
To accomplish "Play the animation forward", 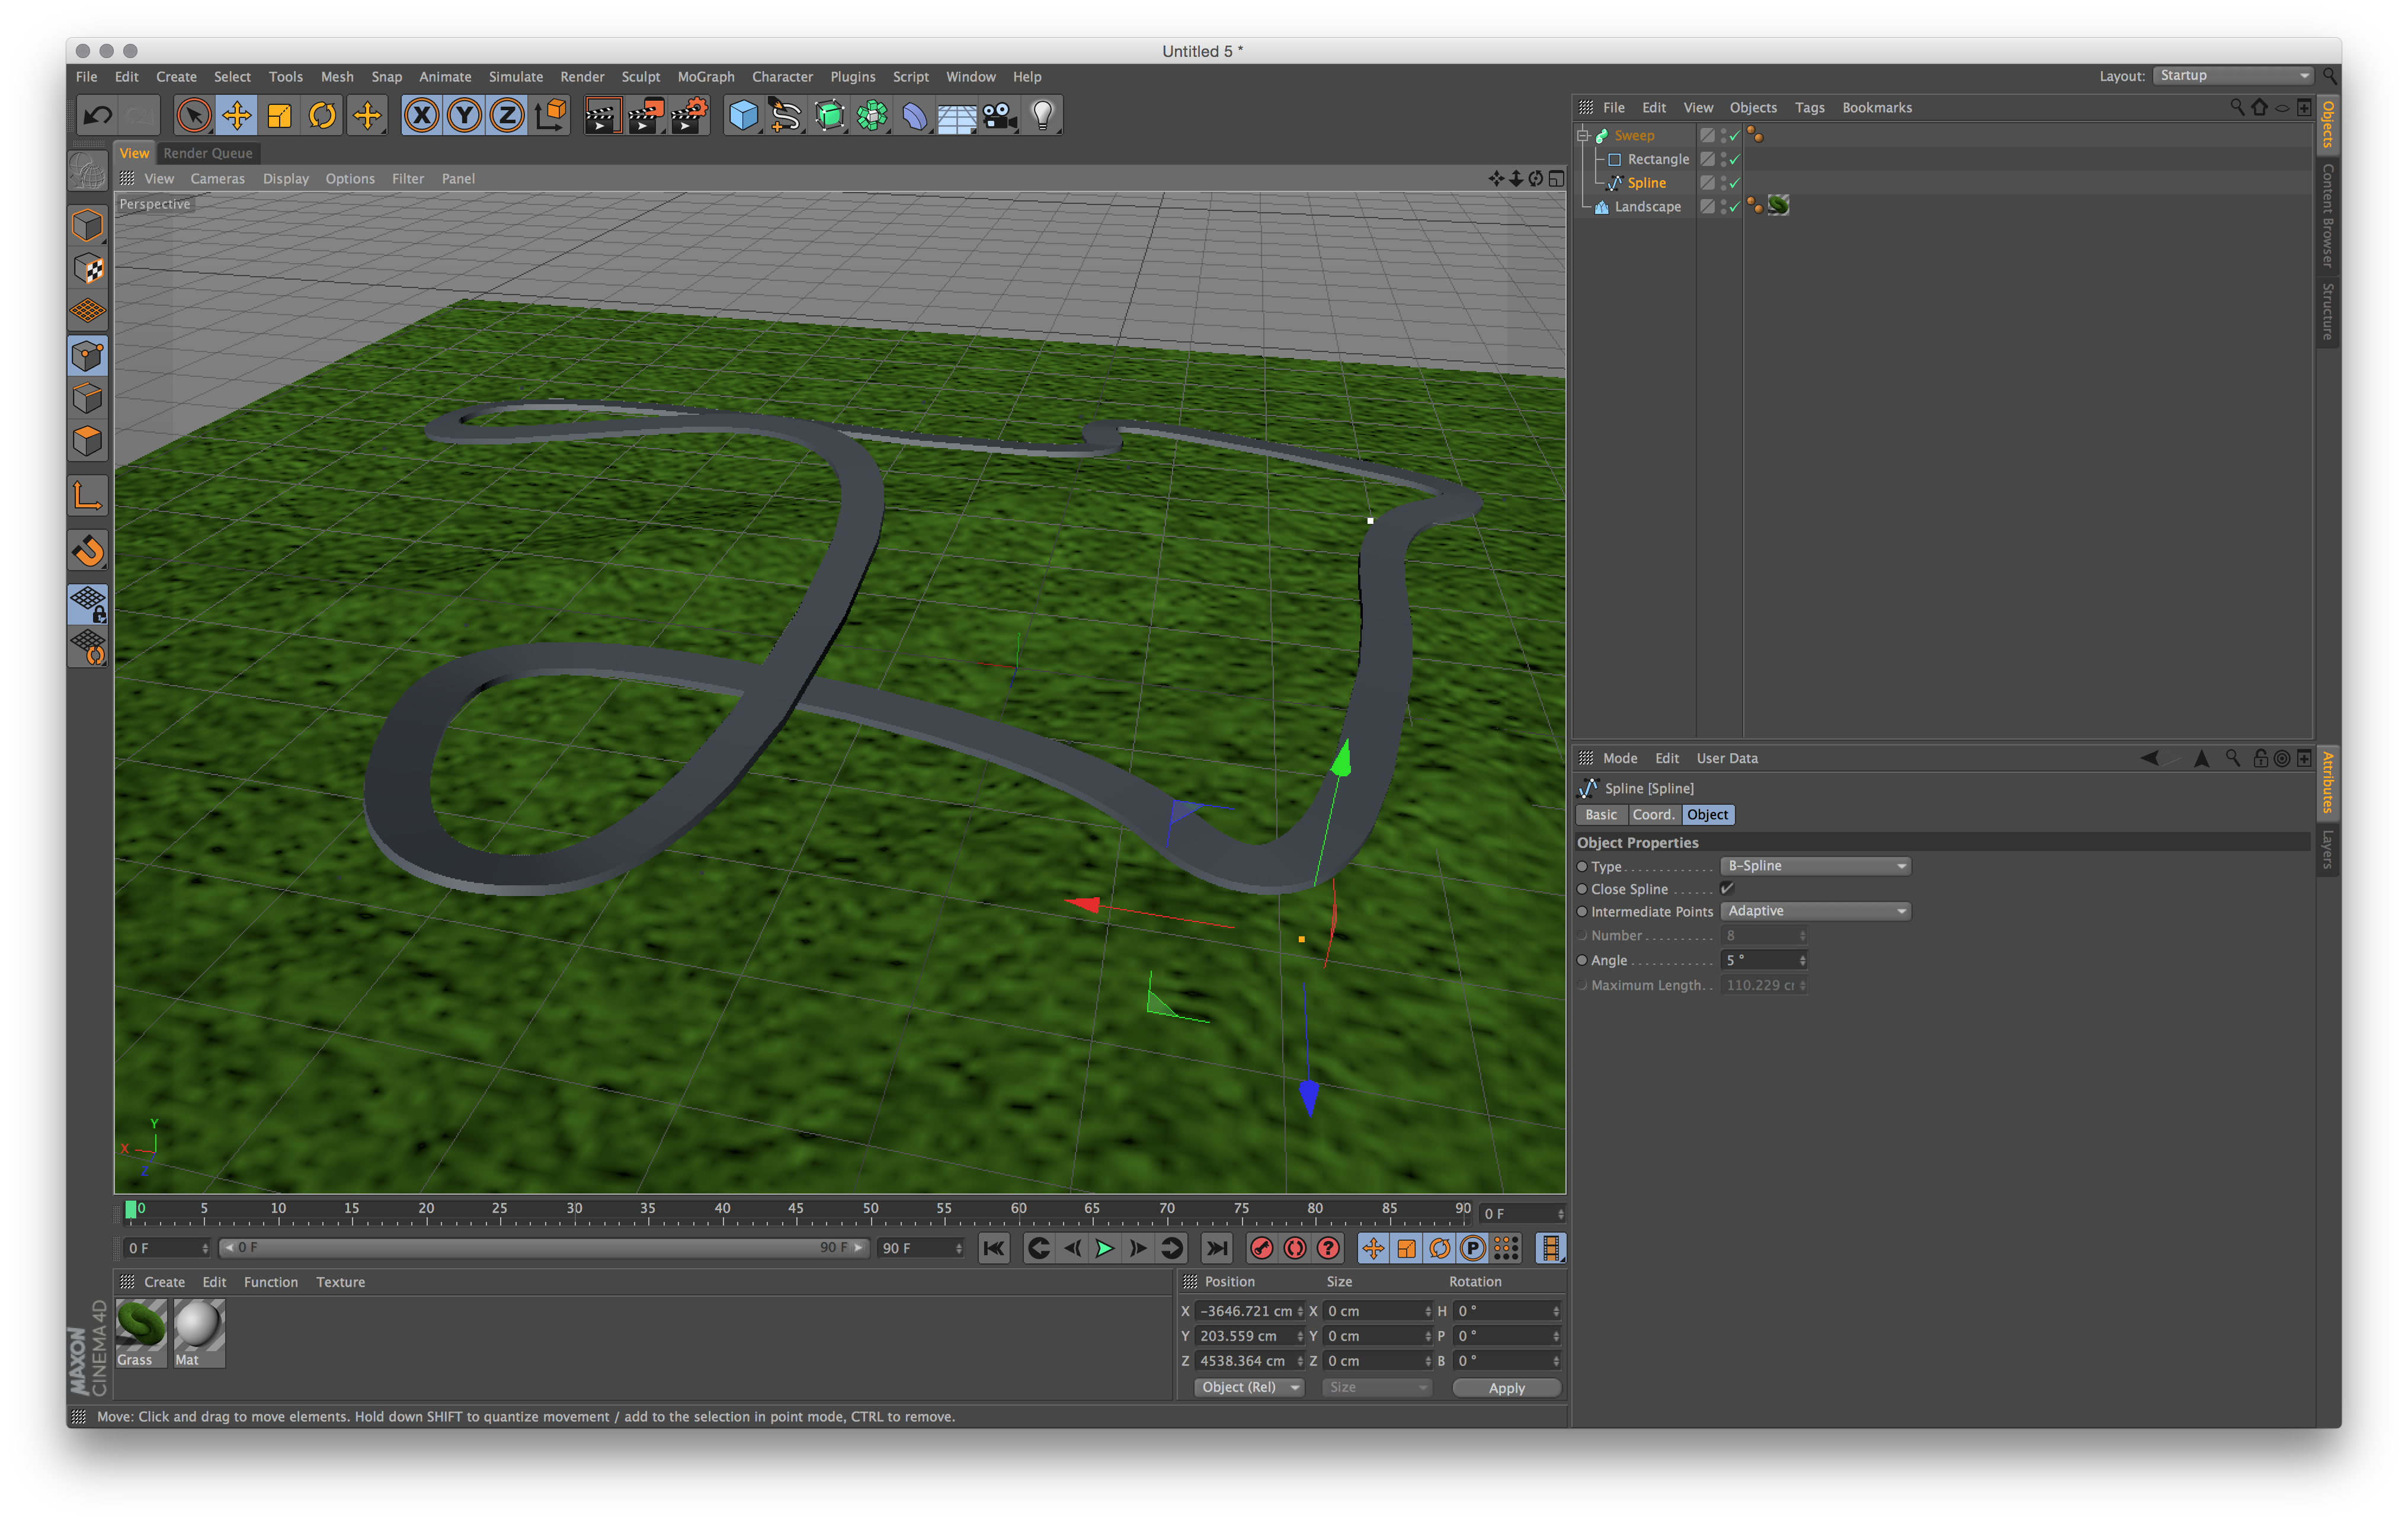I will pyautogui.click(x=1105, y=1248).
